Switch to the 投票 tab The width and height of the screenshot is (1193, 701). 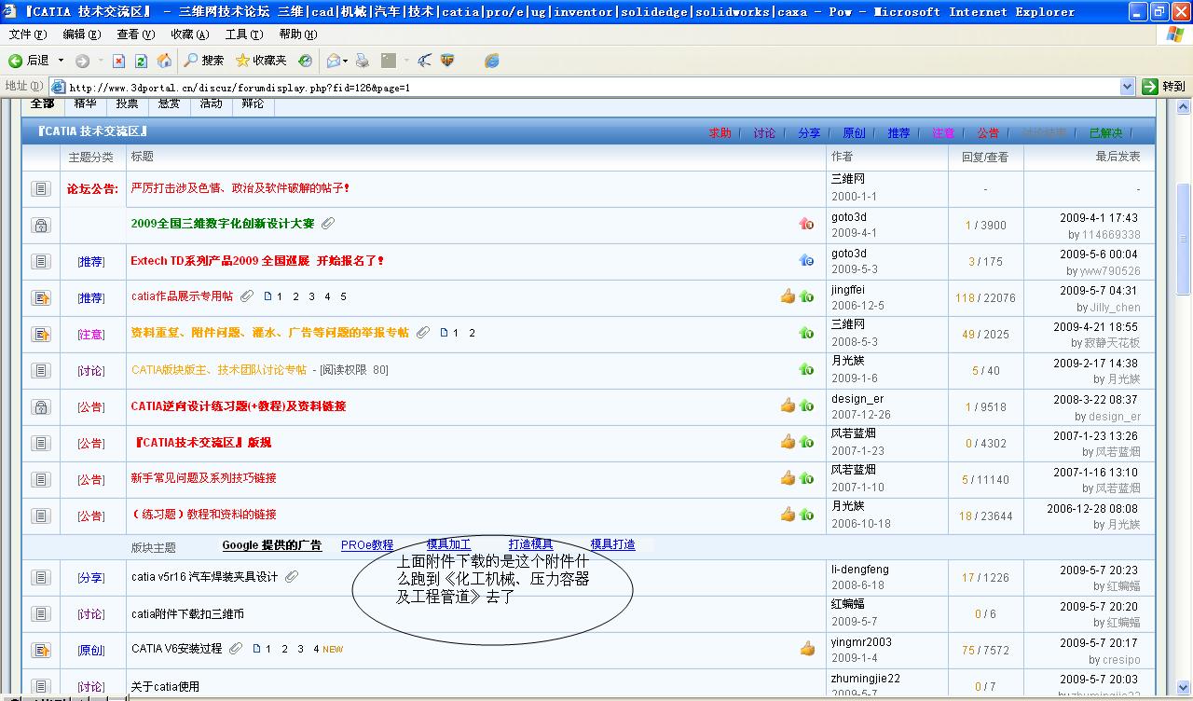pyautogui.click(x=127, y=103)
